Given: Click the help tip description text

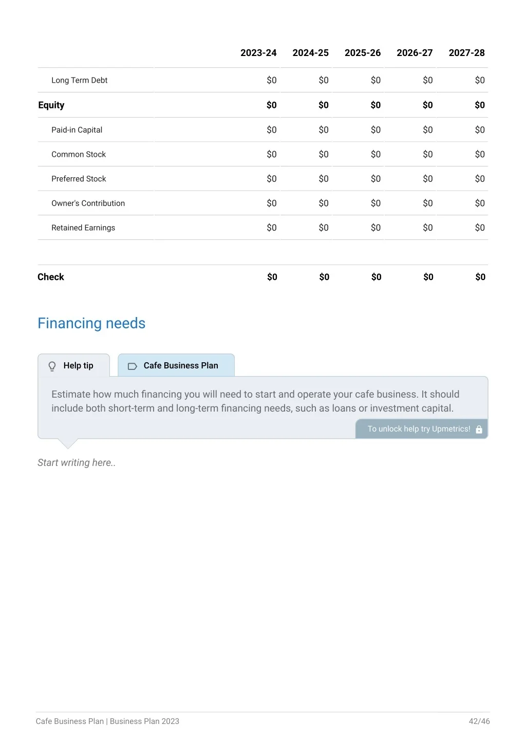Looking at the screenshot, I should point(255,401).
